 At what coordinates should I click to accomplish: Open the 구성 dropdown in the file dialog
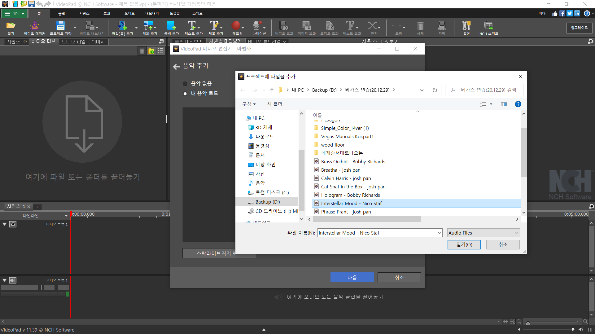click(x=249, y=104)
